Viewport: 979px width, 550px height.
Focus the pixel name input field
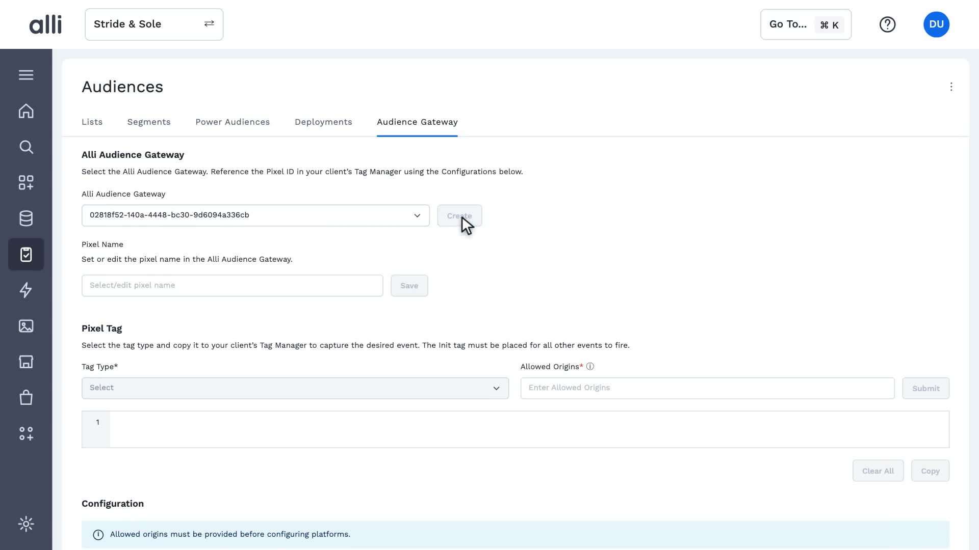point(232,286)
